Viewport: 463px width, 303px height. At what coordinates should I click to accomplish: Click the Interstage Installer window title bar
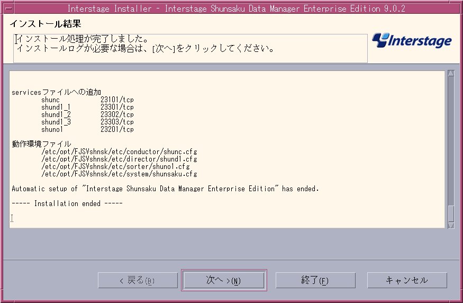(x=236, y=8)
